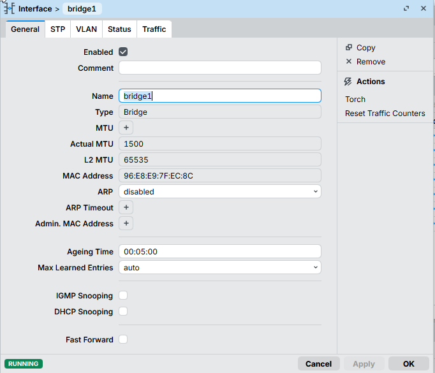Click the Copy icon in side panel
The width and height of the screenshot is (435, 373).
[348, 47]
